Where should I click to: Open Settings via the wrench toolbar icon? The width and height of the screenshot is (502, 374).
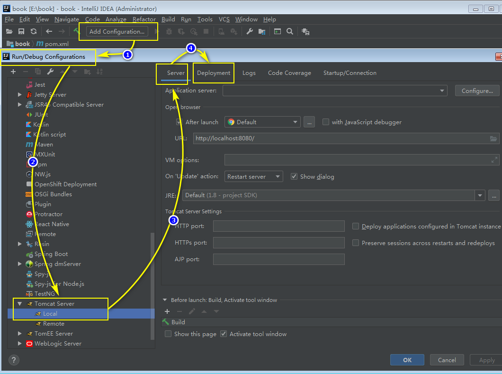[250, 31]
